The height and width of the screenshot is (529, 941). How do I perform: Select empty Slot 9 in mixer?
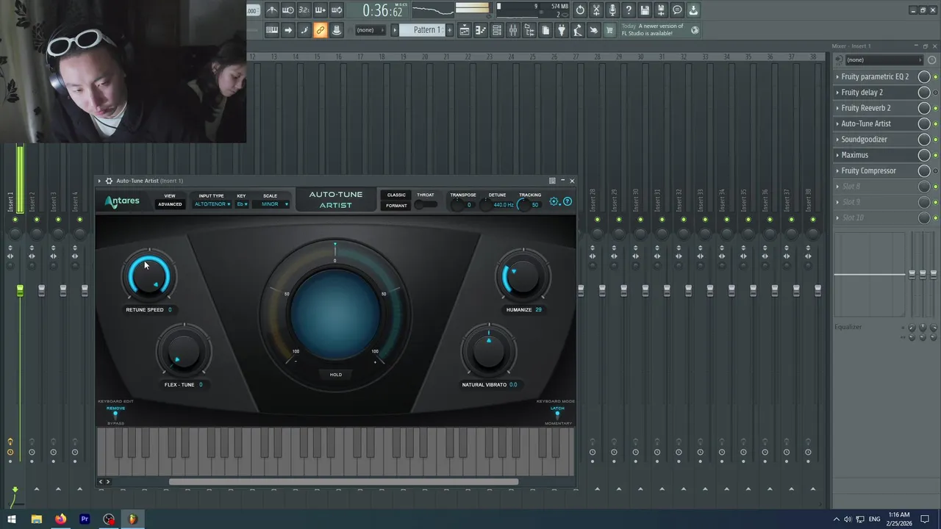click(876, 202)
